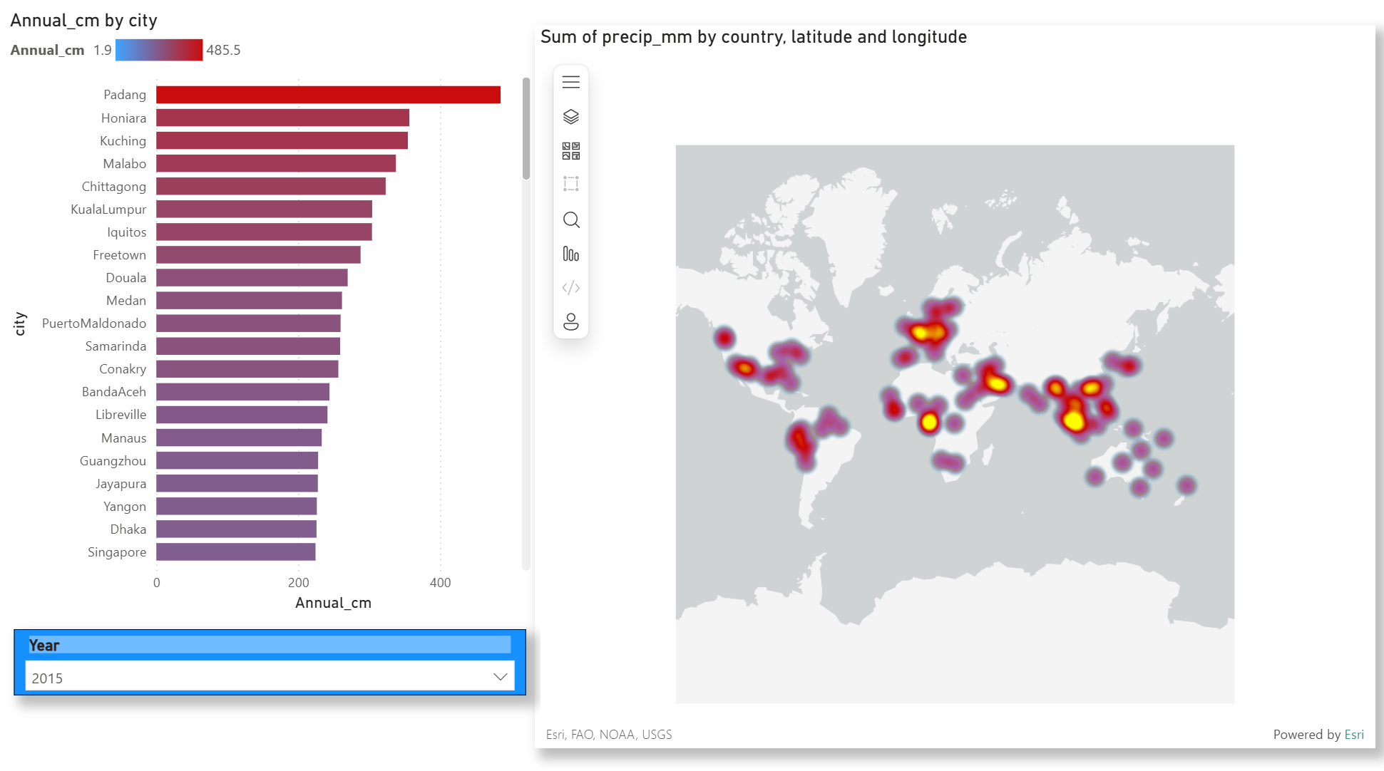
Task: Click the Samarinda city label
Action: pos(116,346)
